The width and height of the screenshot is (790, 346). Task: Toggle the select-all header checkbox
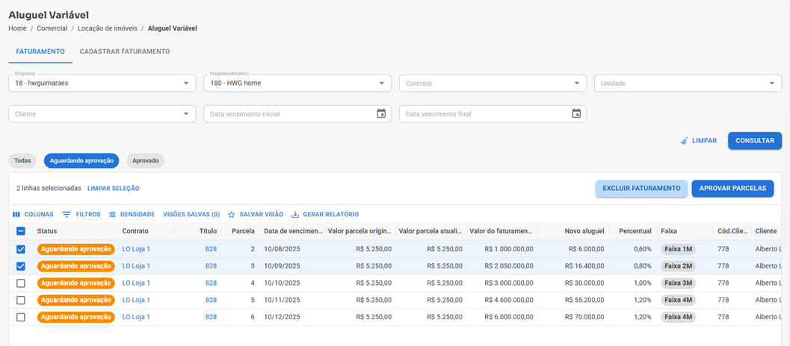point(21,231)
